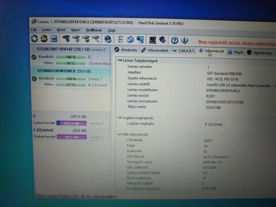Open Help with the question mark icon
276x207 pixels.
175,40
